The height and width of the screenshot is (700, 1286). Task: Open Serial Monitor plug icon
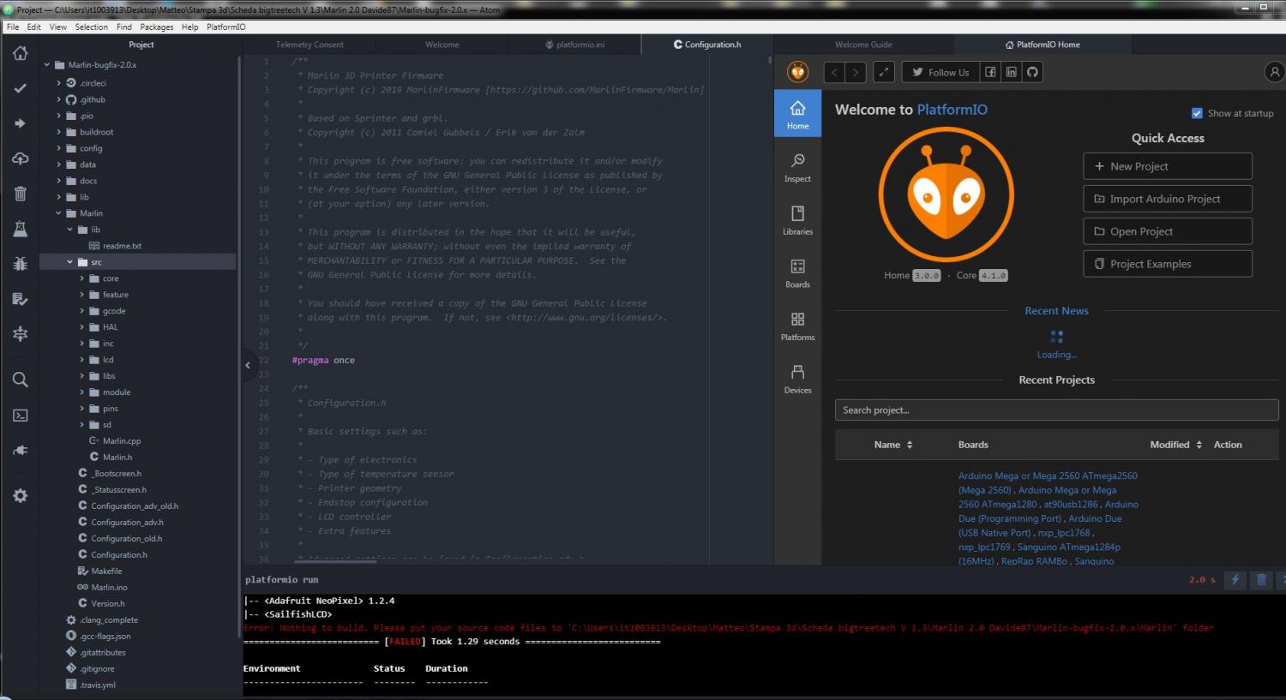tap(20, 451)
